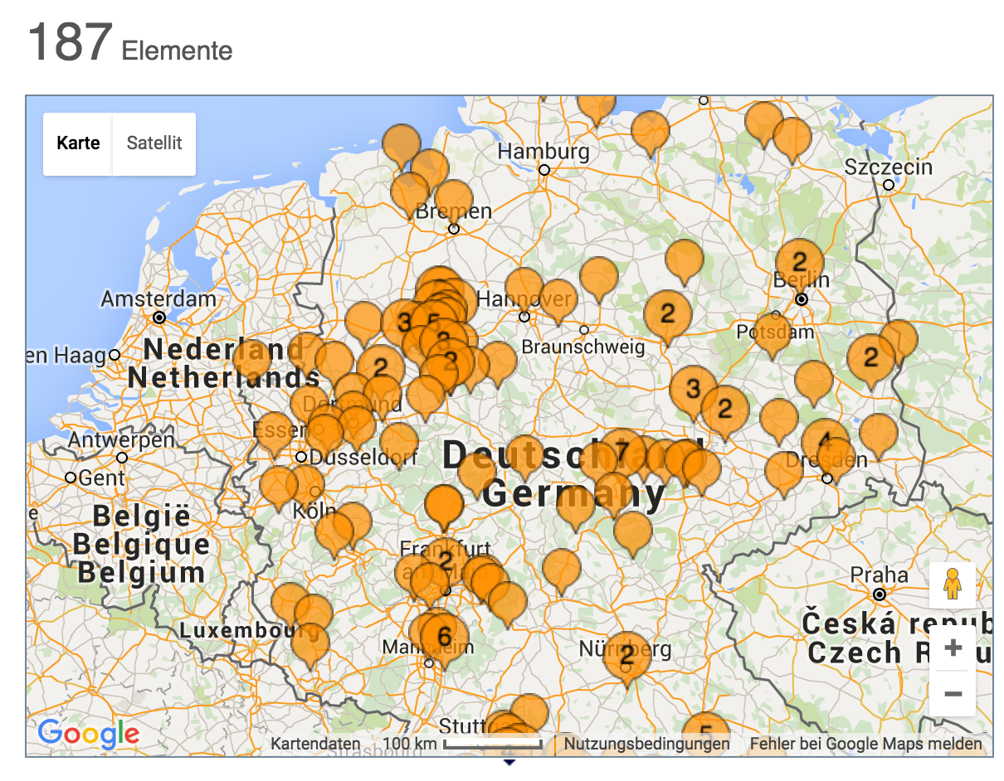The height and width of the screenshot is (781, 1004).
Task: Select the 3 cluster between Braunschweig and Dresden
Action: pyautogui.click(x=694, y=388)
